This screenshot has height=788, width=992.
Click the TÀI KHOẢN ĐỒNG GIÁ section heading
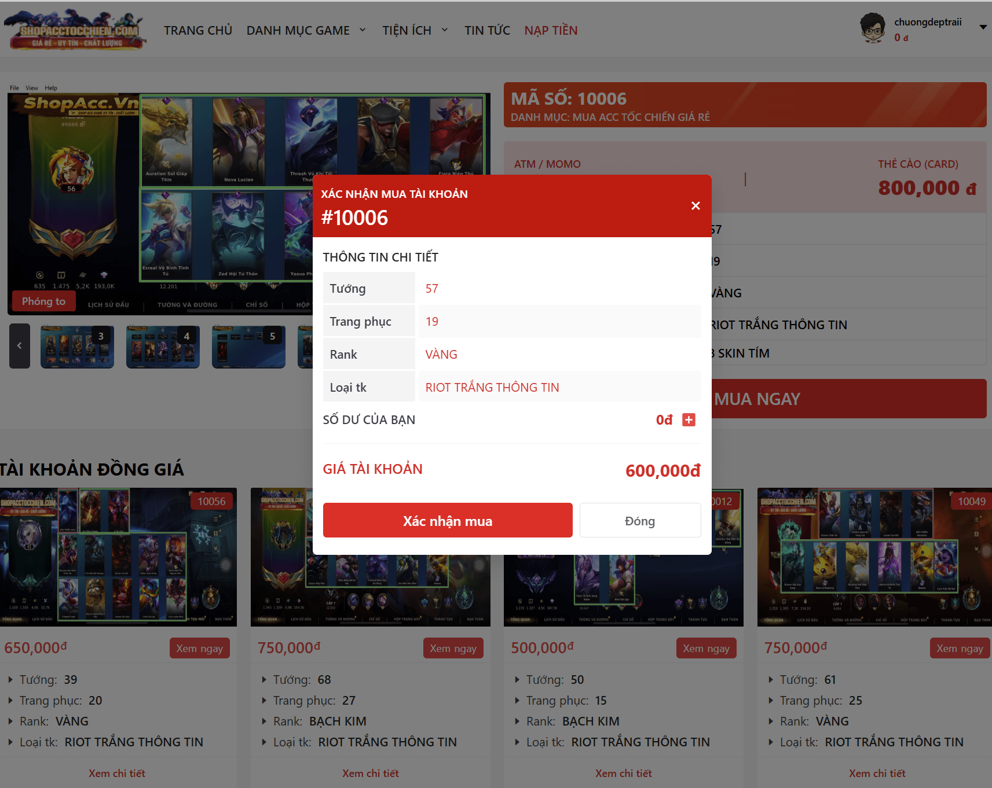pos(91,469)
